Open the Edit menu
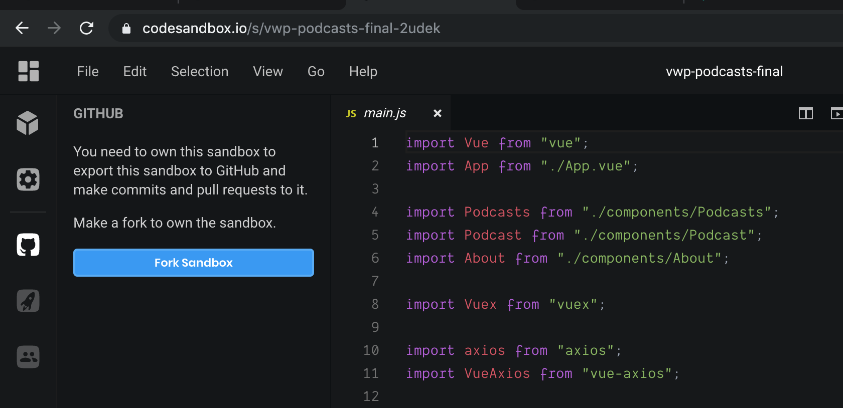This screenshot has width=843, height=408. tap(135, 71)
